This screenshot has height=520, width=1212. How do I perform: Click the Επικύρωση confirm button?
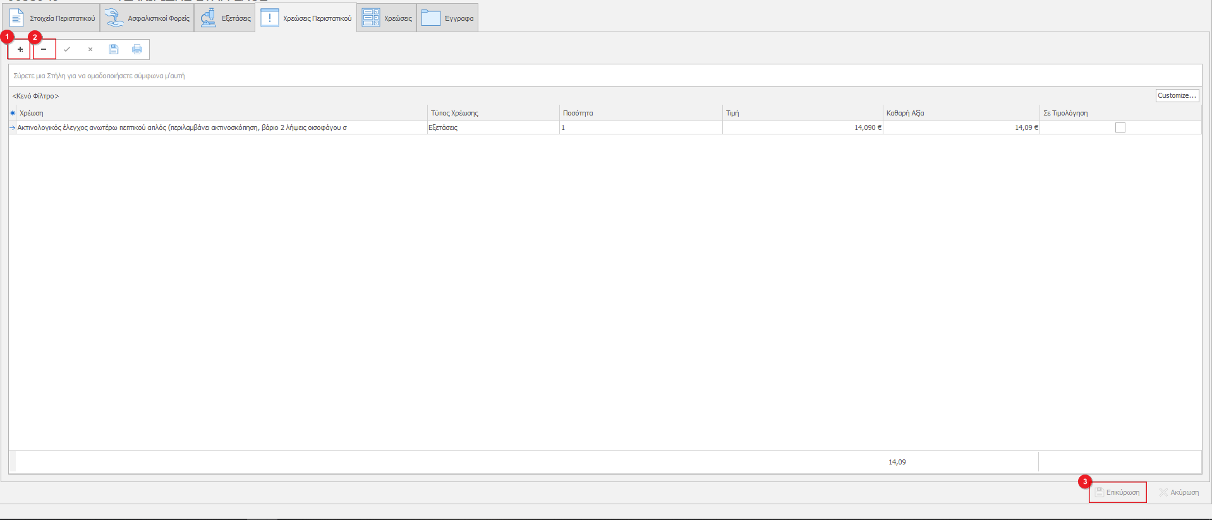1117,492
